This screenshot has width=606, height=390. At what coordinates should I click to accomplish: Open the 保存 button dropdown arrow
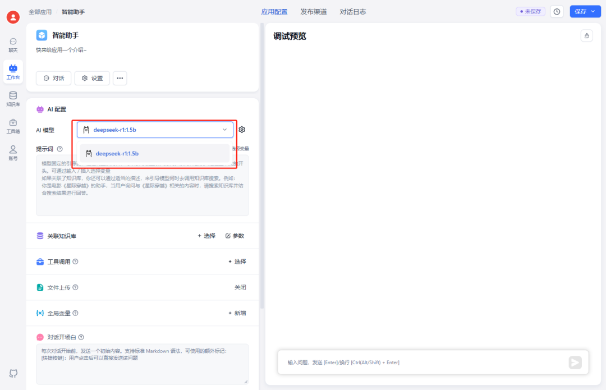click(593, 11)
